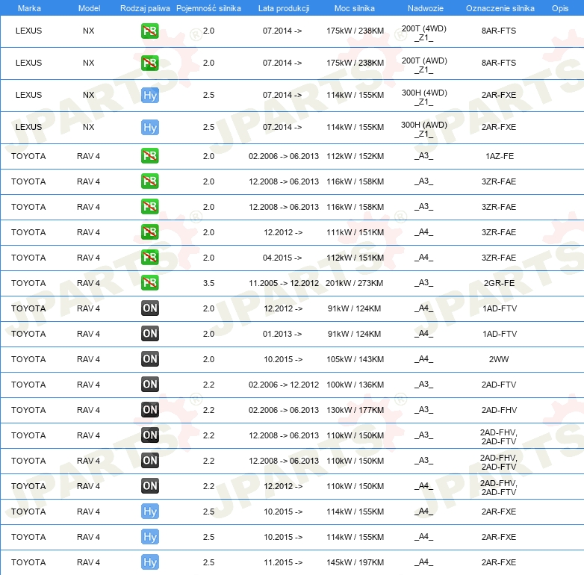Image resolution: width=584 pixels, height=575 pixels.
Task: Click hybrid Hy icon for Lexus NX 300H (4WD)
Action: point(150,96)
